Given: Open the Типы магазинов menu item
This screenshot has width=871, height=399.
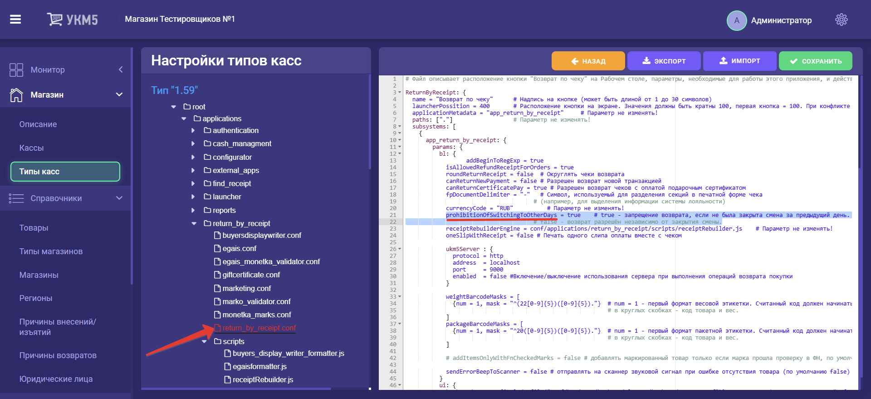Looking at the screenshot, I should (51, 251).
